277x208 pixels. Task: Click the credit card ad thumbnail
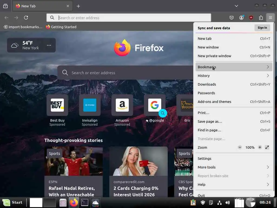tap(138, 161)
